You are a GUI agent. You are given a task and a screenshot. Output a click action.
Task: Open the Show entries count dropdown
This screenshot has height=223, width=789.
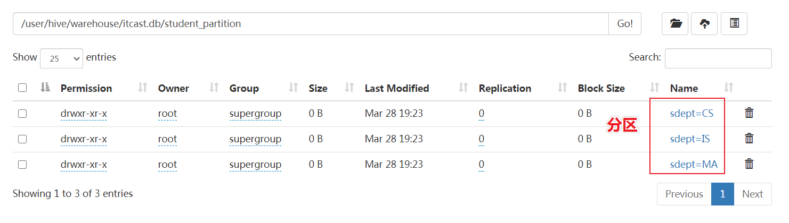[x=61, y=58]
